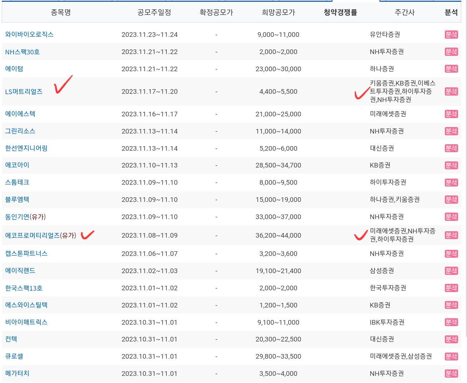Select price range 23,000~30,000 cell

(x=279, y=69)
